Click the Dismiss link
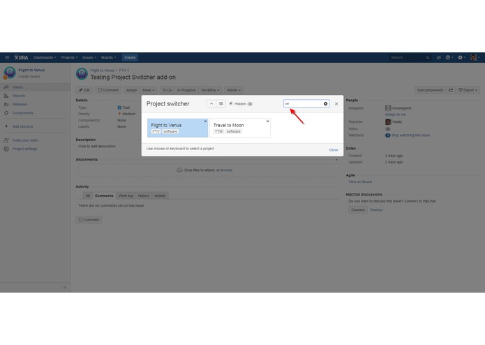 (376, 210)
